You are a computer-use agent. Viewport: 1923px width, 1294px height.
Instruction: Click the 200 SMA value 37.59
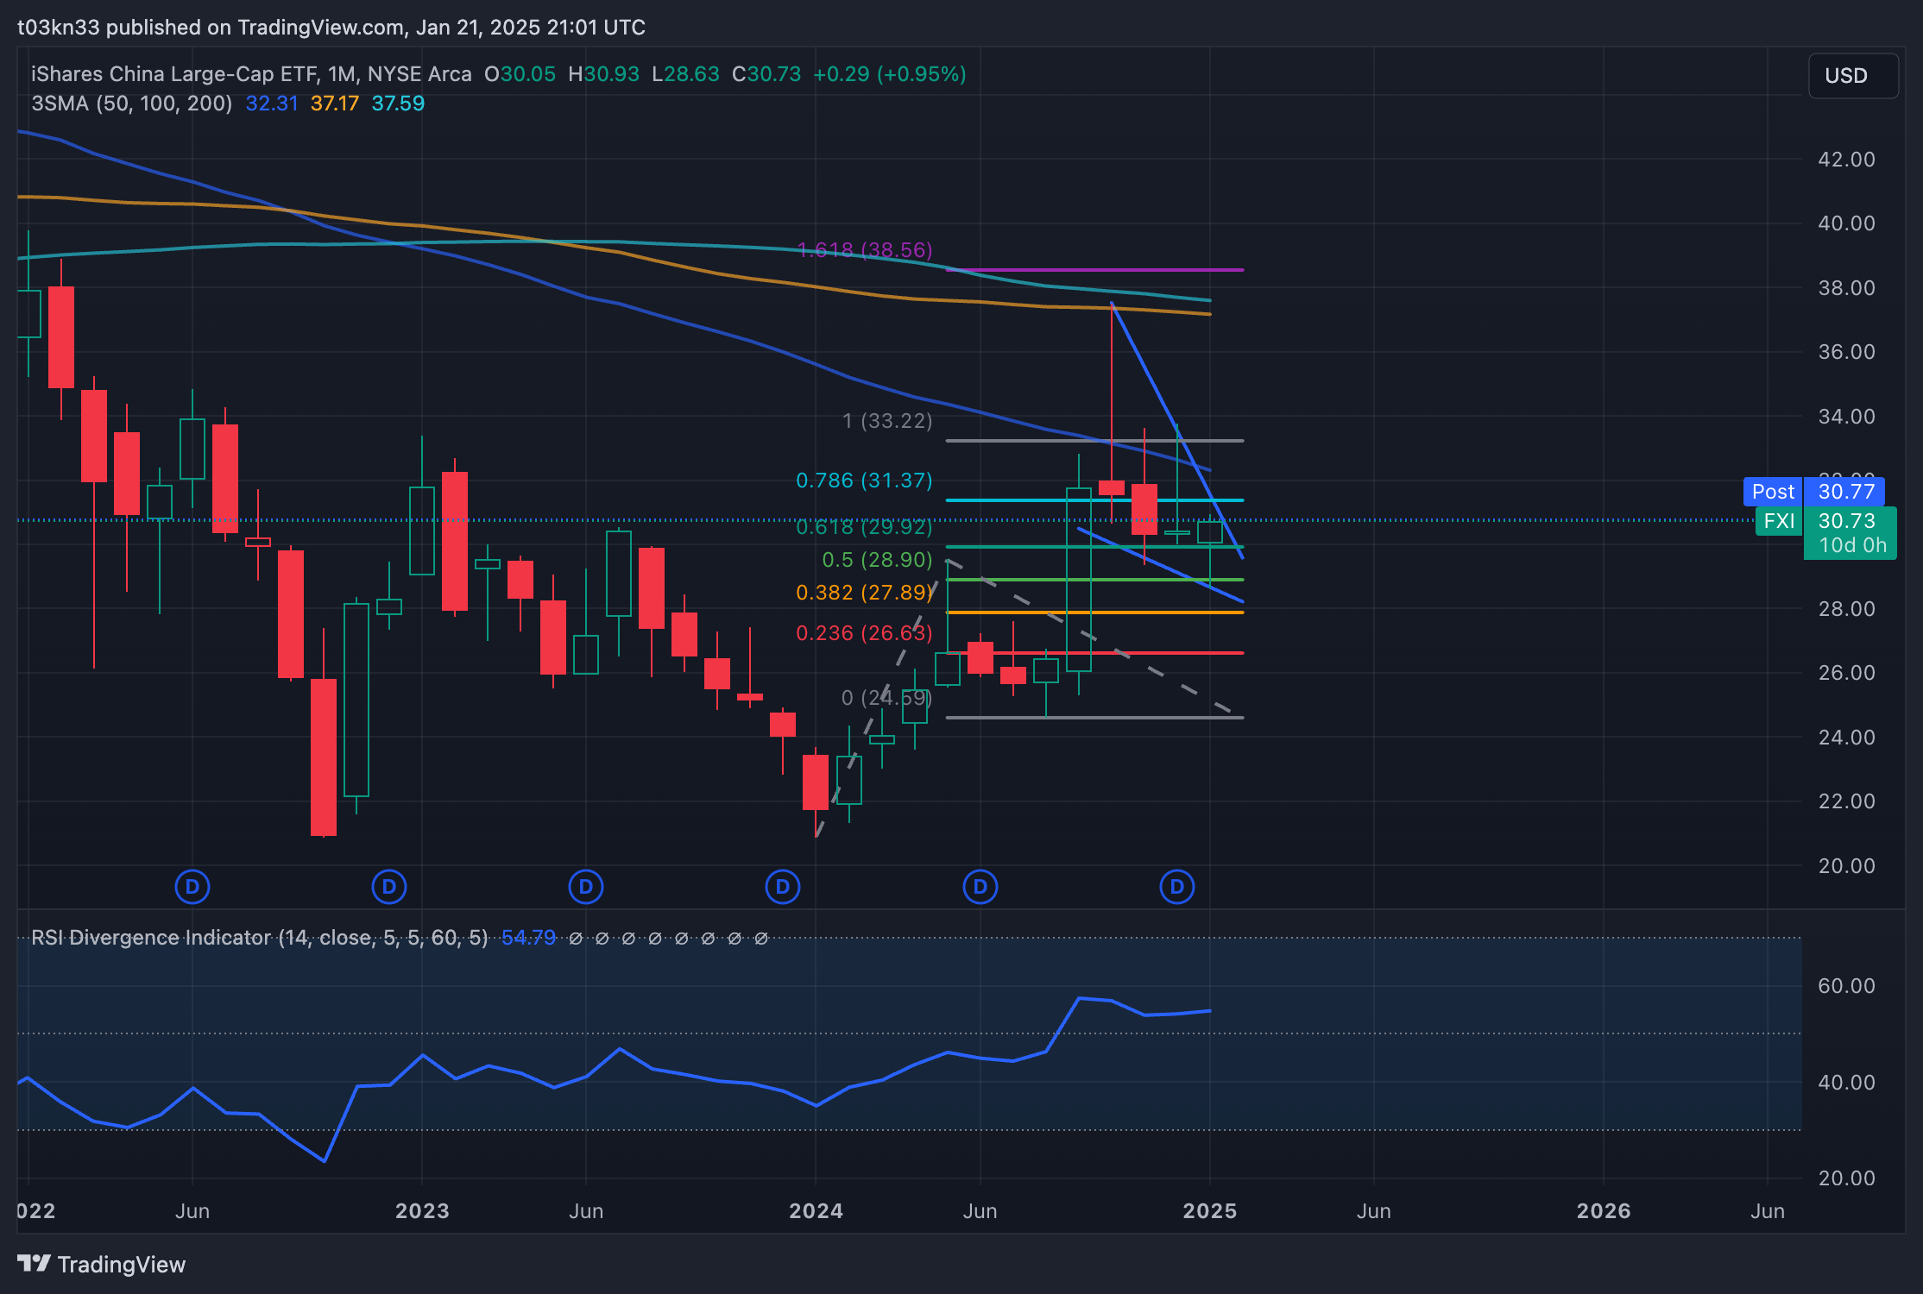398,104
